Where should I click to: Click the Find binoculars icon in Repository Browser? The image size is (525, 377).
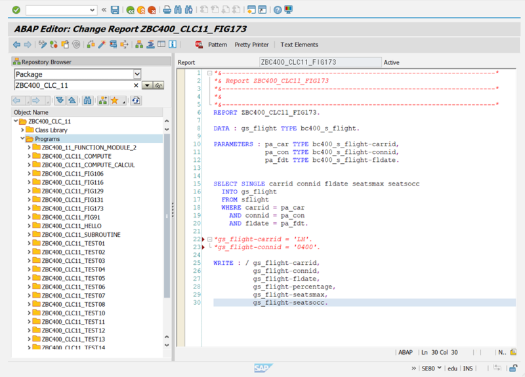pyautogui.click(x=87, y=100)
